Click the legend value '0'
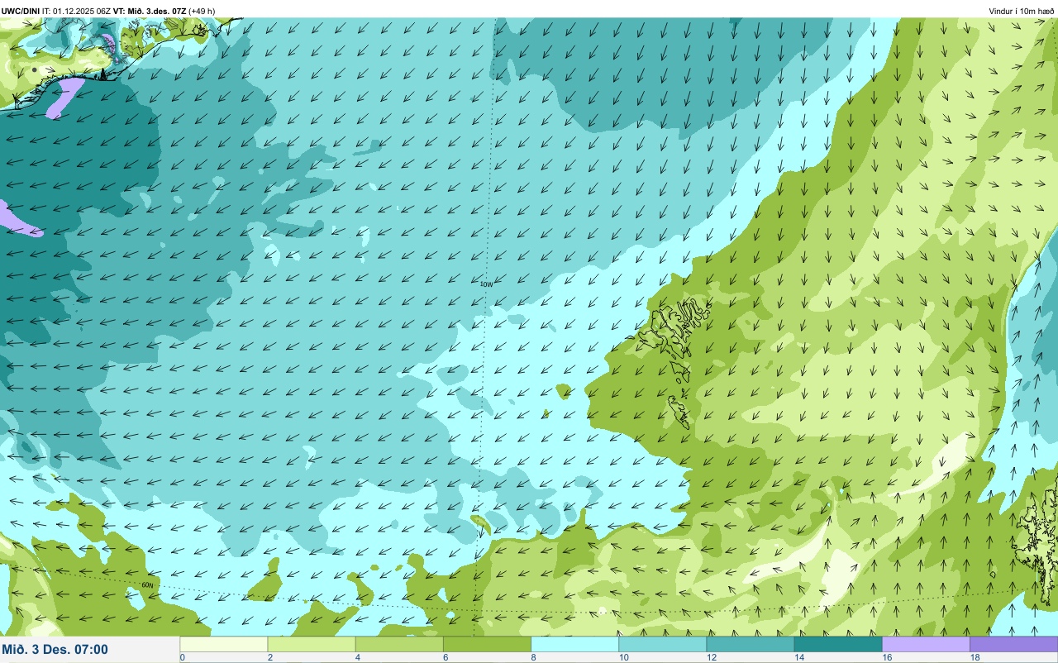 coord(182,657)
